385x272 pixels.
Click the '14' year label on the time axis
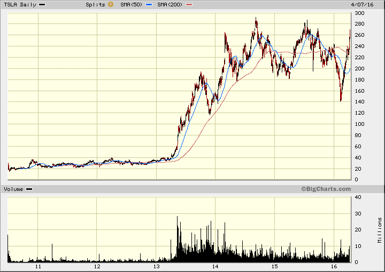(x=215, y=266)
